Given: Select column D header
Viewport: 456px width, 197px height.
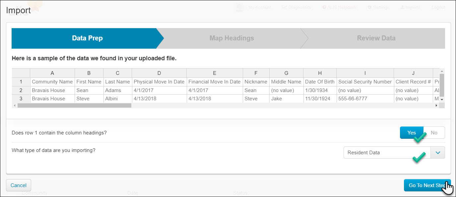Looking at the screenshot, I should click(159, 73).
